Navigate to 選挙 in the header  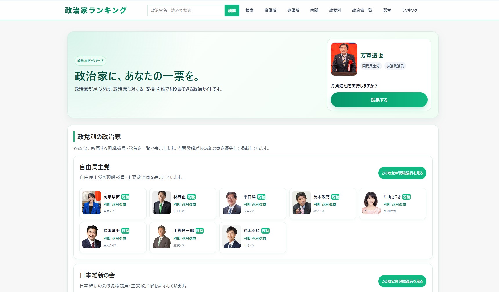(387, 10)
